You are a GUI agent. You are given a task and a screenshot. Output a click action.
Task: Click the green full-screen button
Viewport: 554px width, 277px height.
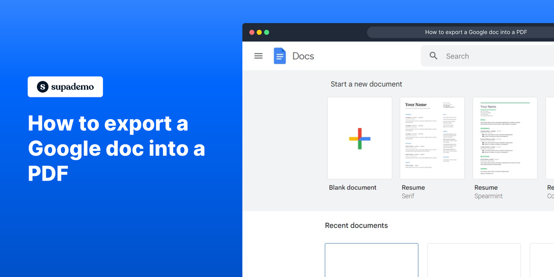point(266,32)
